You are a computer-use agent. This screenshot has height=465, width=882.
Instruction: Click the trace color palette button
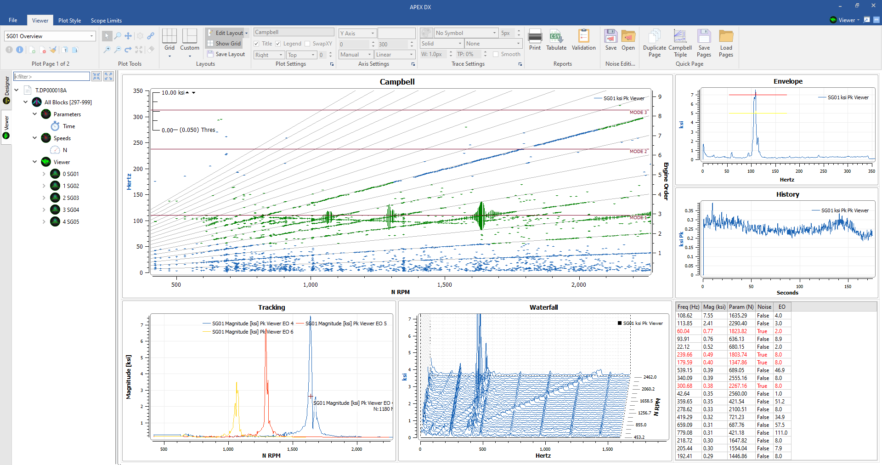(x=426, y=33)
